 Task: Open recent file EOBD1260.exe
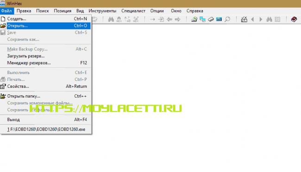(x=45, y=129)
